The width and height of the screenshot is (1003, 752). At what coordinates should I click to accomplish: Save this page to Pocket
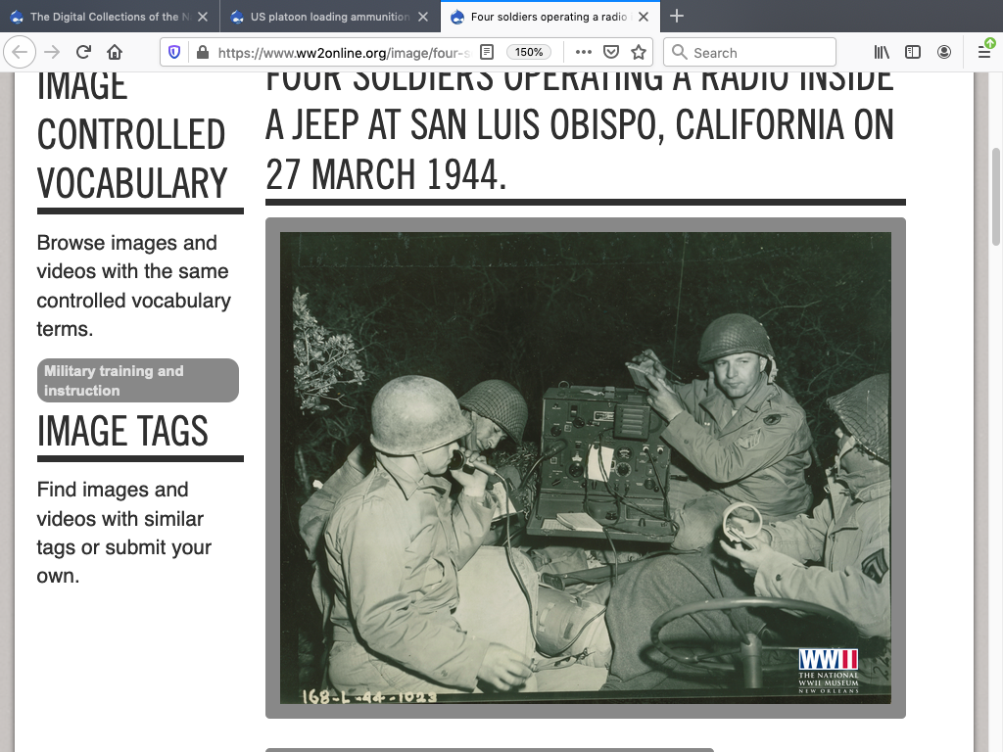click(x=610, y=53)
